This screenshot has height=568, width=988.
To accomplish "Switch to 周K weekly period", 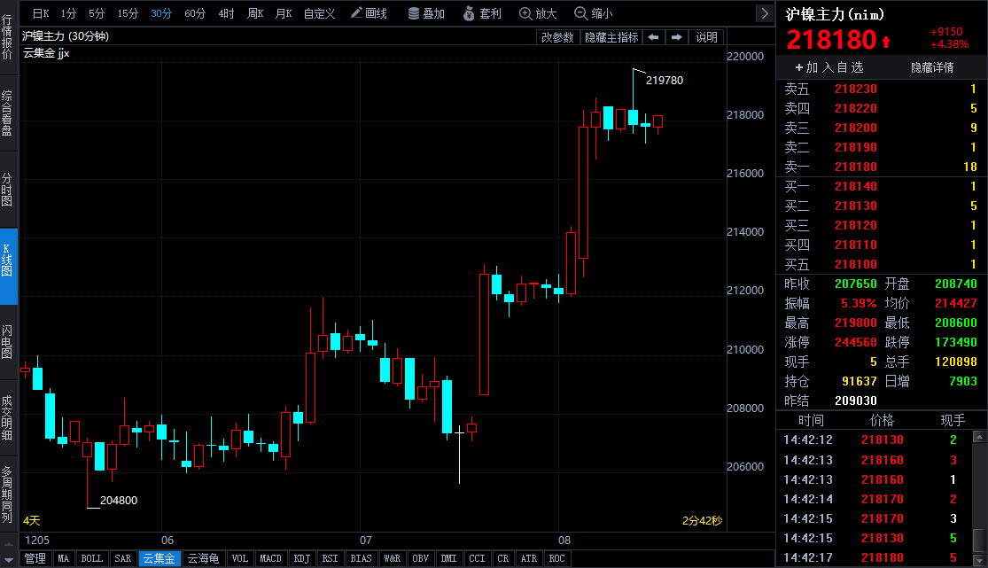I will point(255,13).
